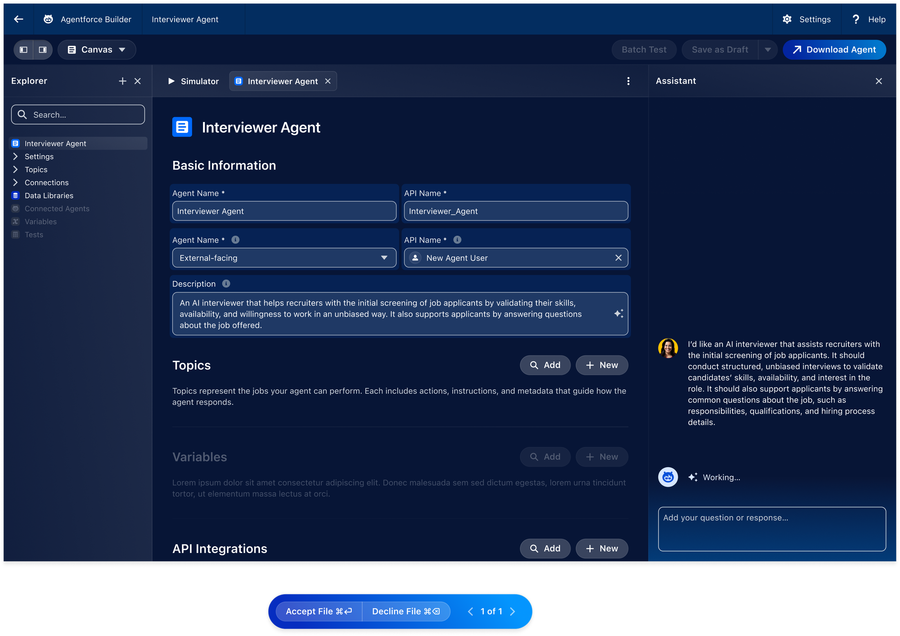
Task: Click the Explorer search field
Action: [x=78, y=114]
